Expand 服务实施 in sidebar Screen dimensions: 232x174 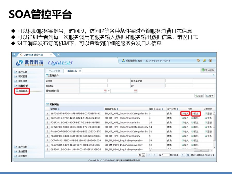(x=23, y=72)
